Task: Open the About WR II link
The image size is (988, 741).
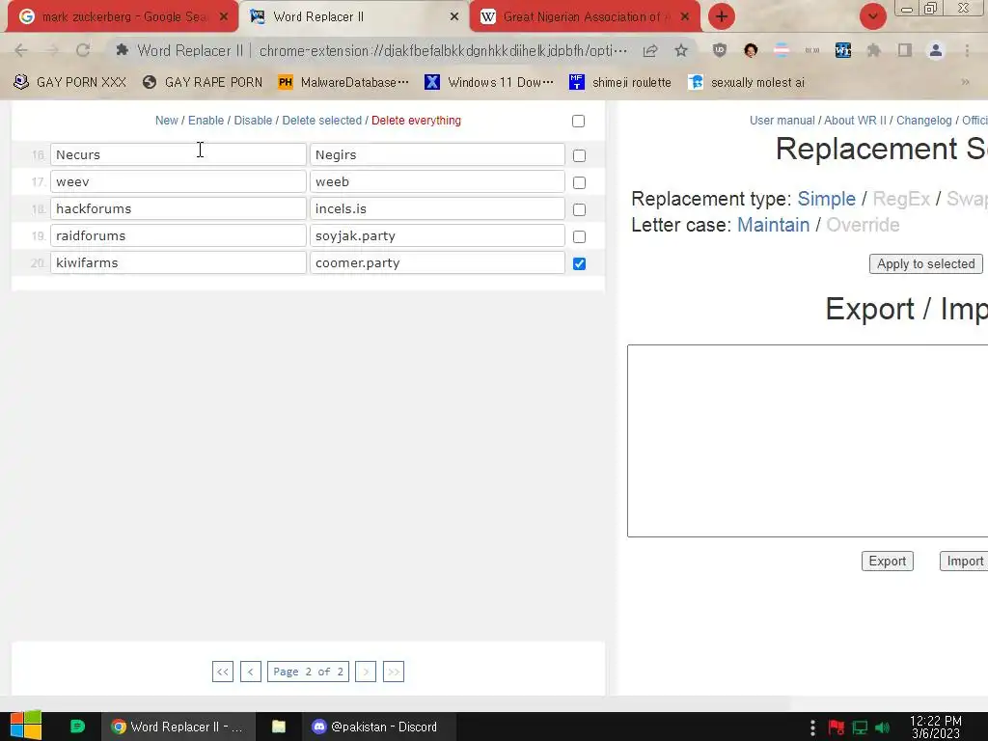Action: pos(855,121)
